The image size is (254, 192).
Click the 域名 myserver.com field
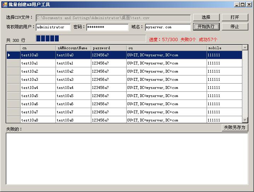point(168,27)
